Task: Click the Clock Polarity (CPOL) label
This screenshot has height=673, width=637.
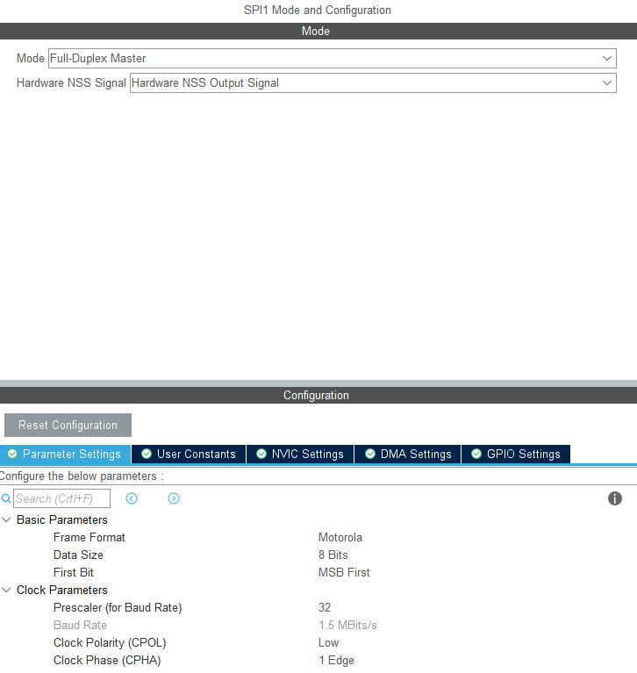Action: point(110,643)
